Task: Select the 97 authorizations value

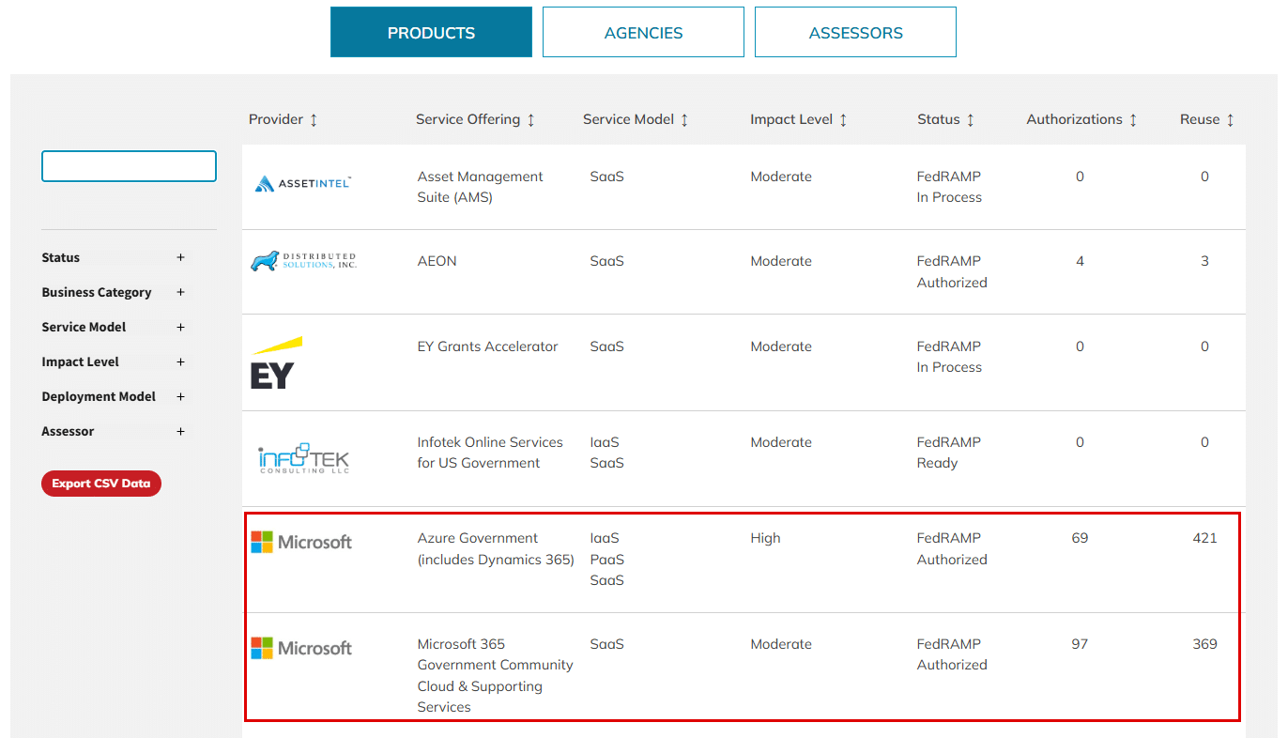Action: (x=1080, y=644)
